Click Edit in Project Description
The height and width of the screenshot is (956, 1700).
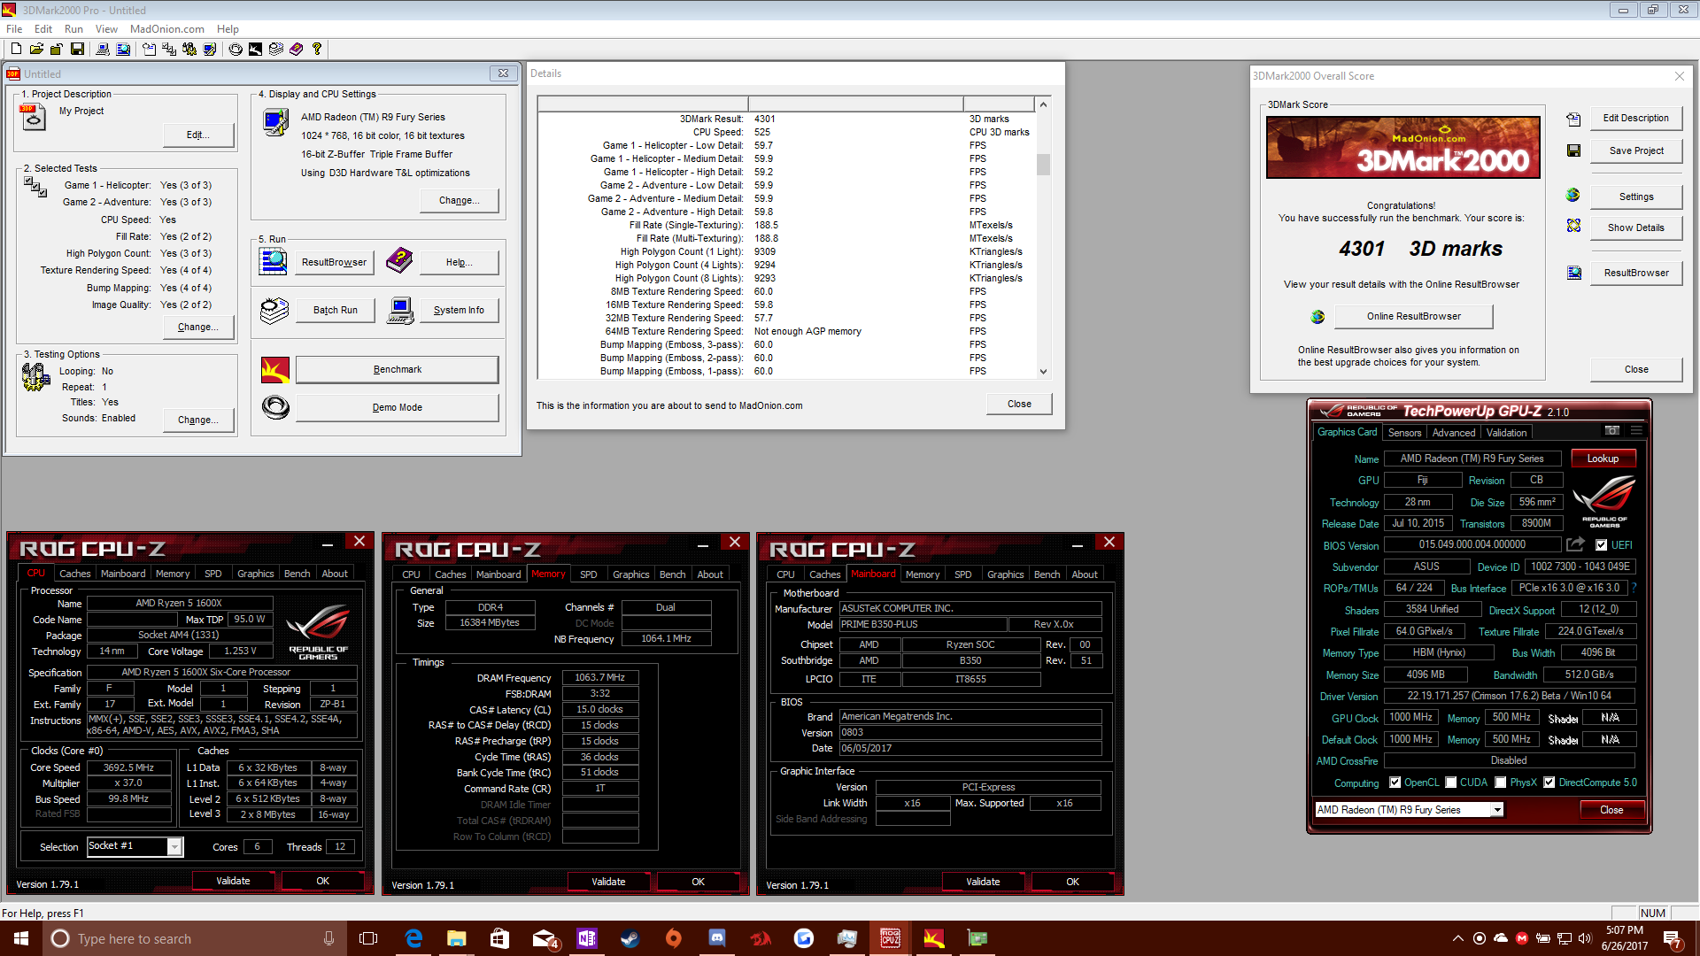pos(198,135)
